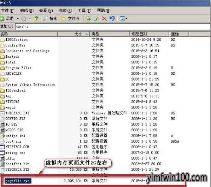This screenshot has width=211, height=187.
Task: Open the Search (搜索) pane
Action: tap(50, 18)
